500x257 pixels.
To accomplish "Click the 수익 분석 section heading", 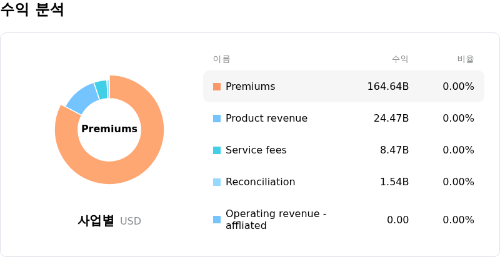I will (32, 9).
